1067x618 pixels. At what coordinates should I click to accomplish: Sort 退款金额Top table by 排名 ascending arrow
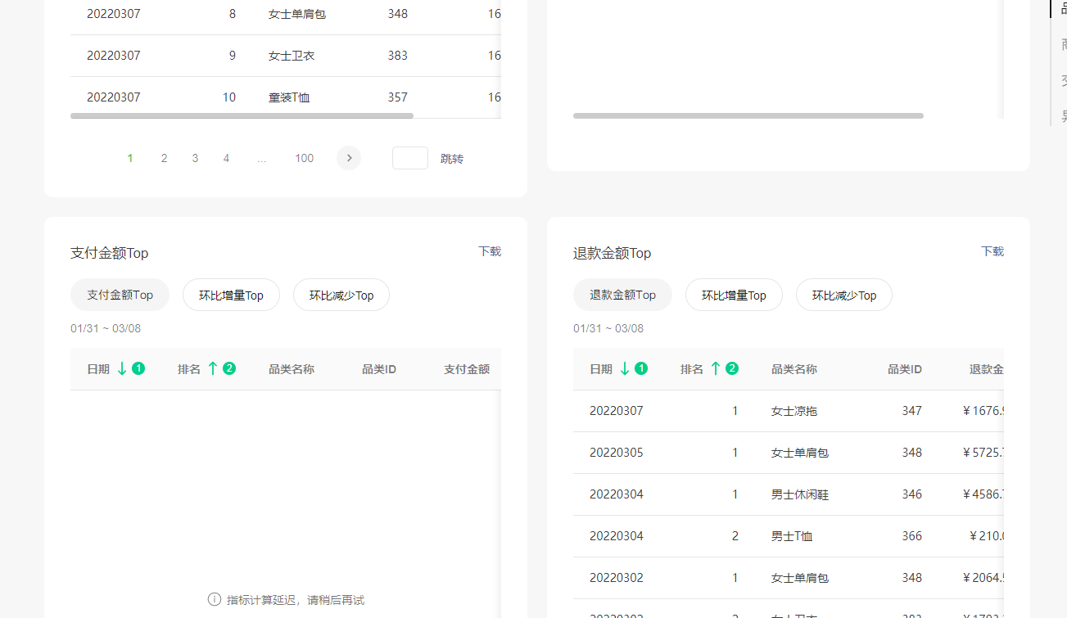coord(716,369)
